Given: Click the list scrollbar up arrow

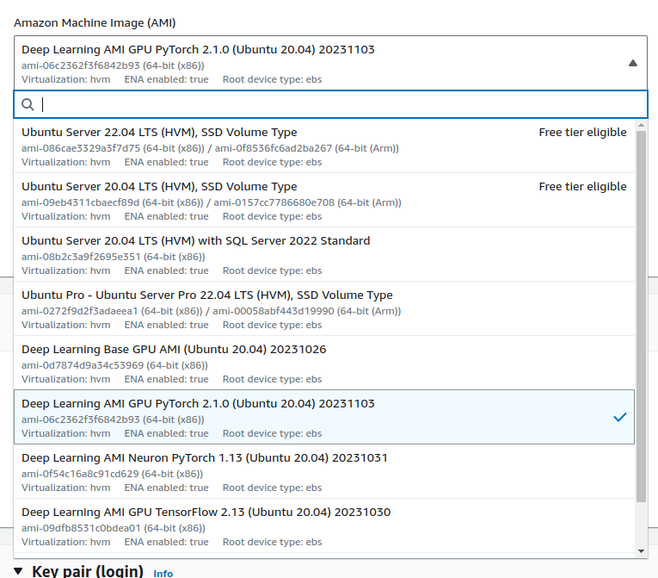Looking at the screenshot, I should 641,125.
